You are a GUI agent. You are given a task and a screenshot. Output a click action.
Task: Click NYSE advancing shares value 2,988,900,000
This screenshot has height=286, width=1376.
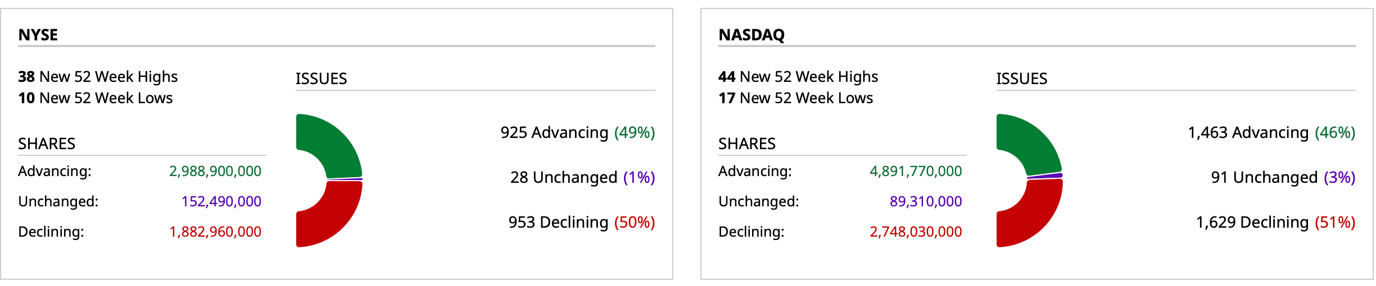coord(215,171)
